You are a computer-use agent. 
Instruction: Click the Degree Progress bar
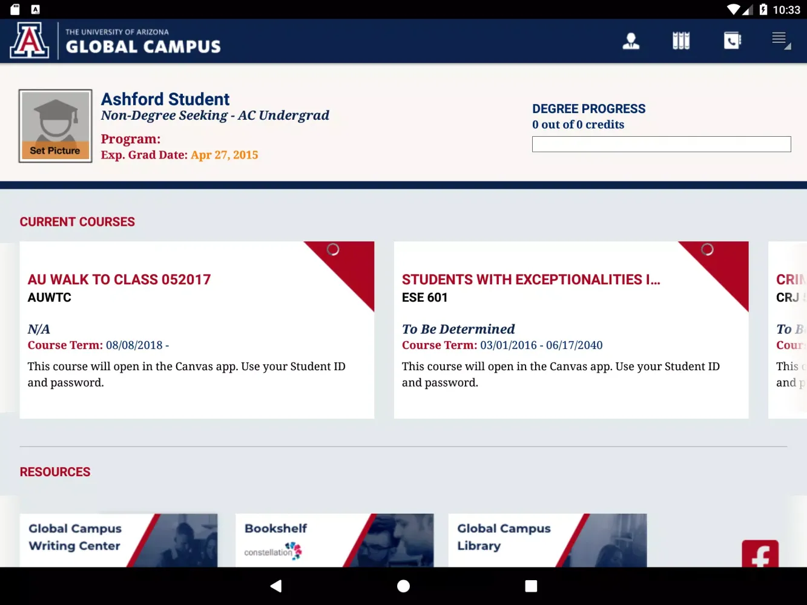[x=661, y=144]
